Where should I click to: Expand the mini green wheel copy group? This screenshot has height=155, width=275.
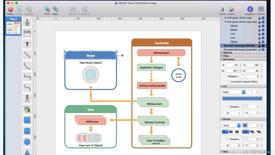point(225,18)
